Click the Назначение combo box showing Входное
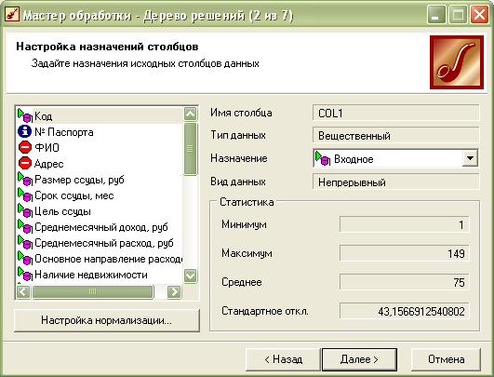Viewport: 494px width, 377px height. (395, 158)
